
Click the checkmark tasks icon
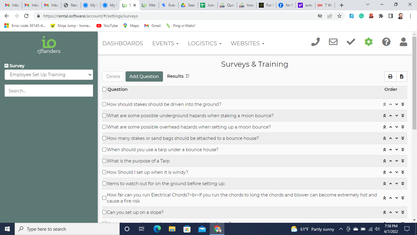pyautogui.click(x=351, y=42)
